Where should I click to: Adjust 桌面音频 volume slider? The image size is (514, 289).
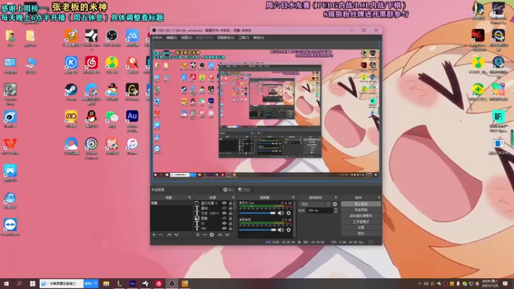click(x=258, y=230)
